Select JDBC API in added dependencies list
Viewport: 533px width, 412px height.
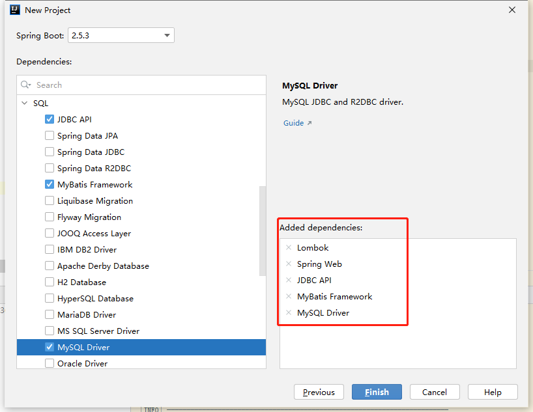(314, 281)
